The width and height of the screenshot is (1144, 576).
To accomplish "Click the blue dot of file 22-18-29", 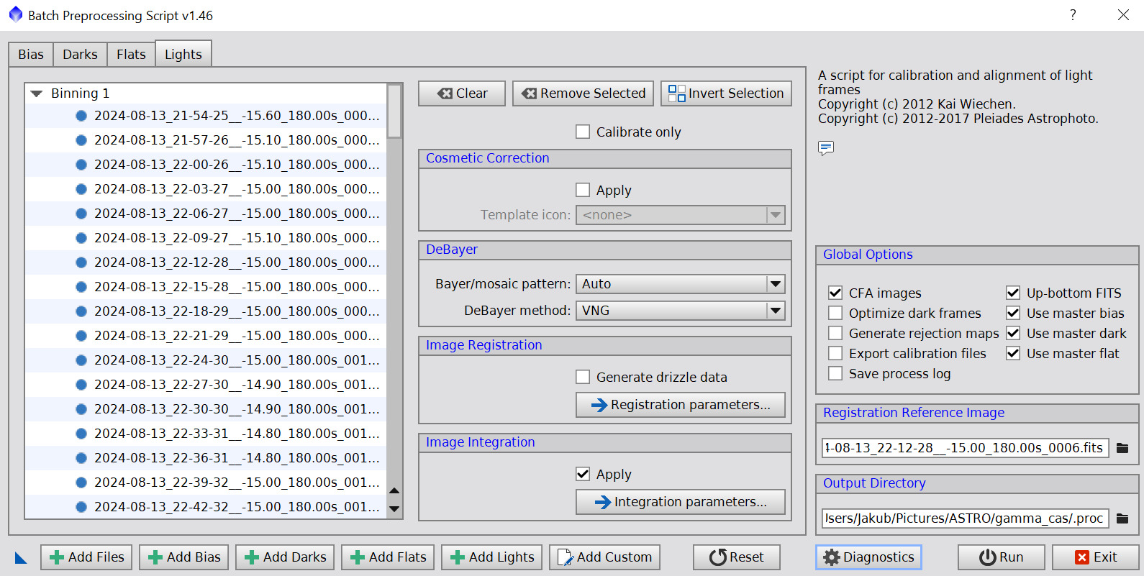I will click(81, 311).
